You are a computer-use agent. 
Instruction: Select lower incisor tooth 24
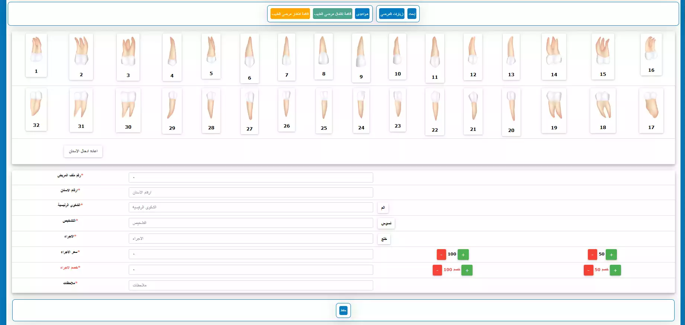pyautogui.click(x=361, y=111)
